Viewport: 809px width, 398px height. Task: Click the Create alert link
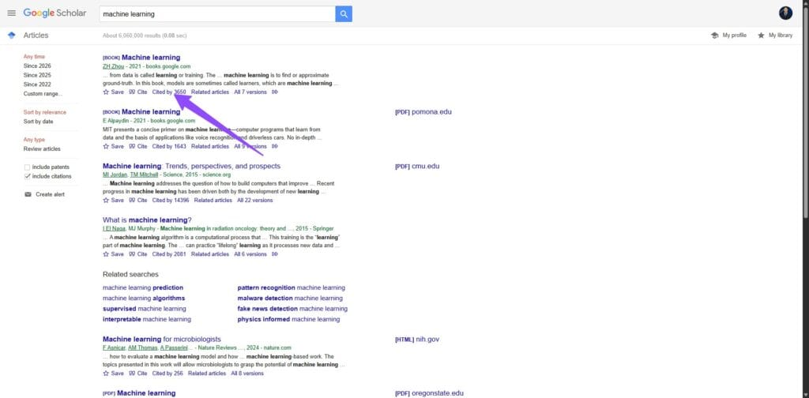50,194
